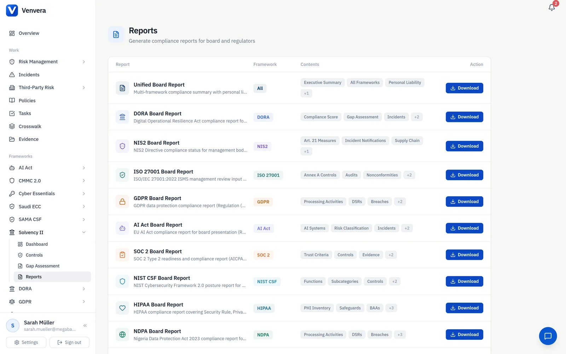This screenshot has width=566, height=354.
Task: Open the Solvency II Dashboard page
Action: coord(52,244)
